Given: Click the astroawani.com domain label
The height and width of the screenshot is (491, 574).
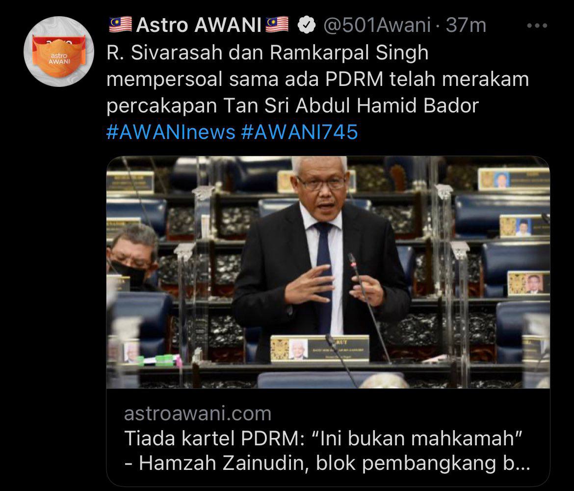Looking at the screenshot, I should [198, 413].
